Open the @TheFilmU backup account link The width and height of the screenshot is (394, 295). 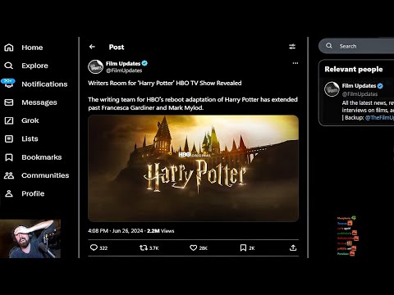pyautogui.click(x=379, y=118)
